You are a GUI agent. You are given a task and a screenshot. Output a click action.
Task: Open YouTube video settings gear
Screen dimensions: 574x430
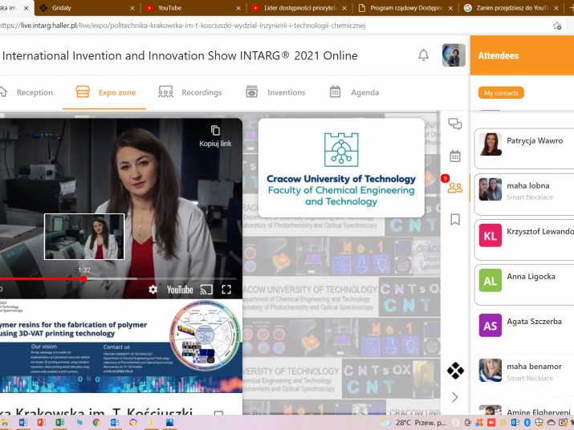point(153,290)
